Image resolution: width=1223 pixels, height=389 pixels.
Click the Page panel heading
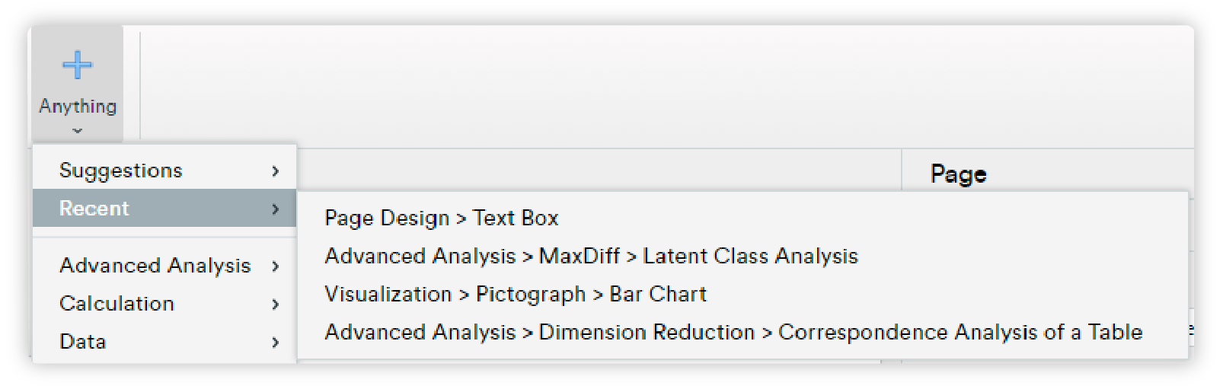[x=959, y=174]
